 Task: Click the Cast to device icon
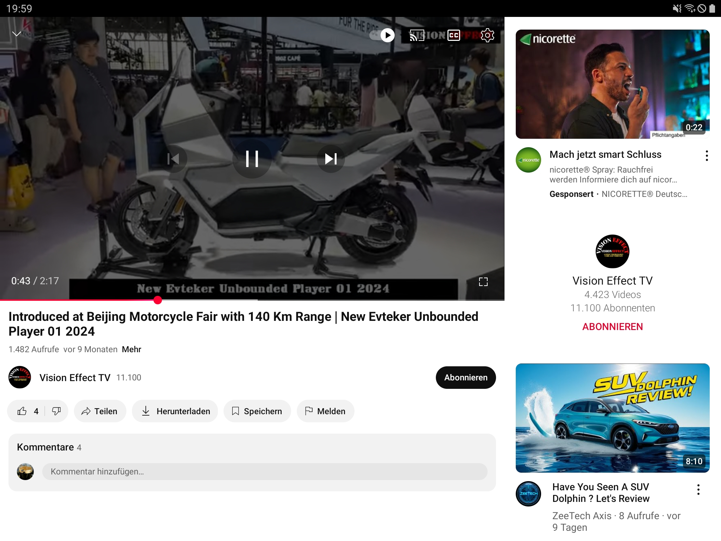[x=417, y=35]
